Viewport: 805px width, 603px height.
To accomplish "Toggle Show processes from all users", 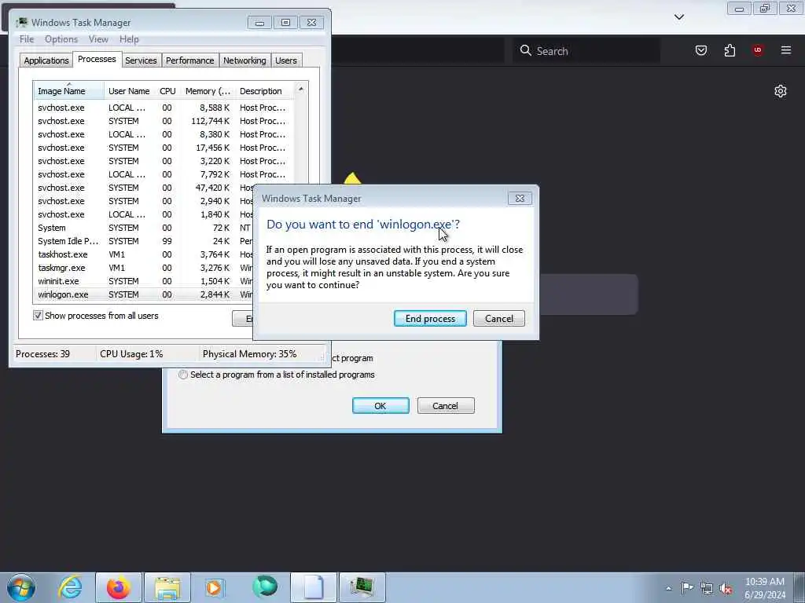I will 38,316.
